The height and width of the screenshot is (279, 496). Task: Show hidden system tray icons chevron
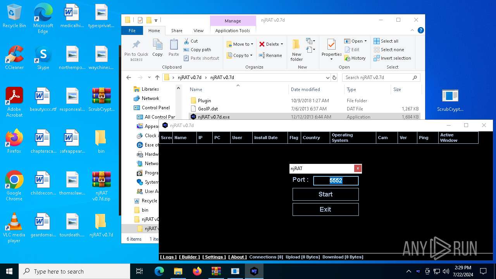[408, 271]
